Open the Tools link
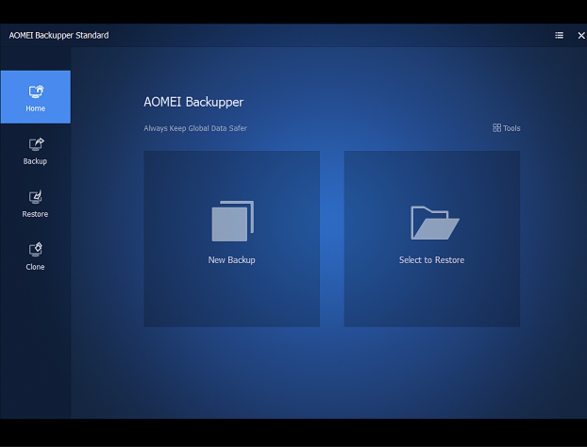The image size is (587, 447). (506, 128)
